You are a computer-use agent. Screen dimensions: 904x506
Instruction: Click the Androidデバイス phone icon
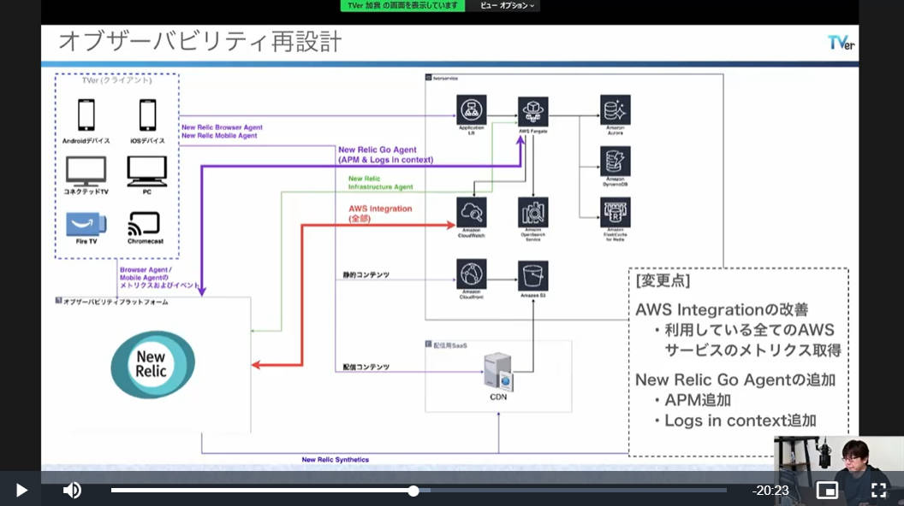pos(86,115)
